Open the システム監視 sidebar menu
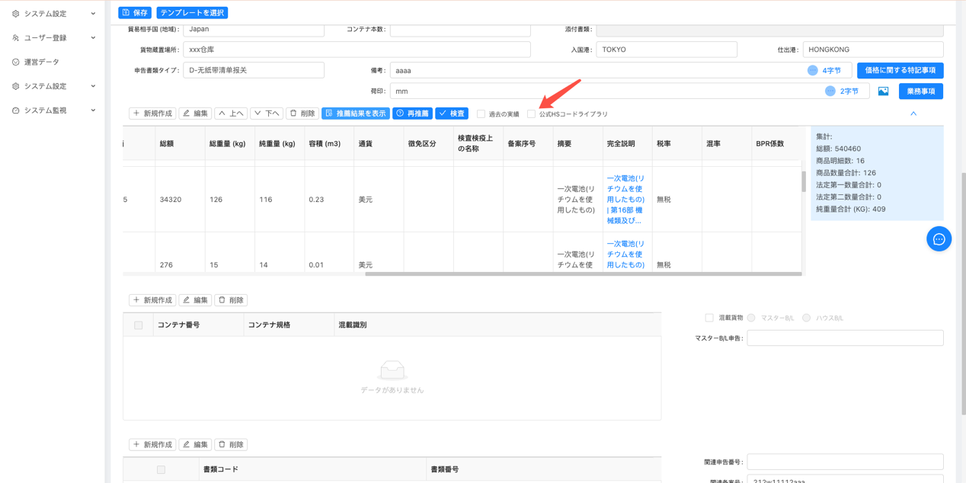Screen dimensions: 966x483 click(x=53, y=110)
